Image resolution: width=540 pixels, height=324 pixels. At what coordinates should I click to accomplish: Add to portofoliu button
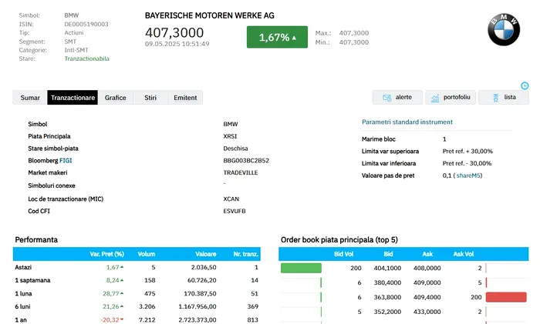[451, 97]
